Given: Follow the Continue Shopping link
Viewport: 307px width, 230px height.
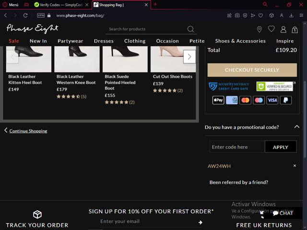Looking at the screenshot, I should pos(28,131).
